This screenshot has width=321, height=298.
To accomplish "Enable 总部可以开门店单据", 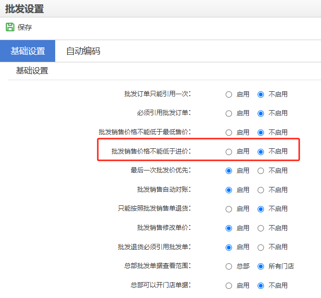I will click(229, 285).
